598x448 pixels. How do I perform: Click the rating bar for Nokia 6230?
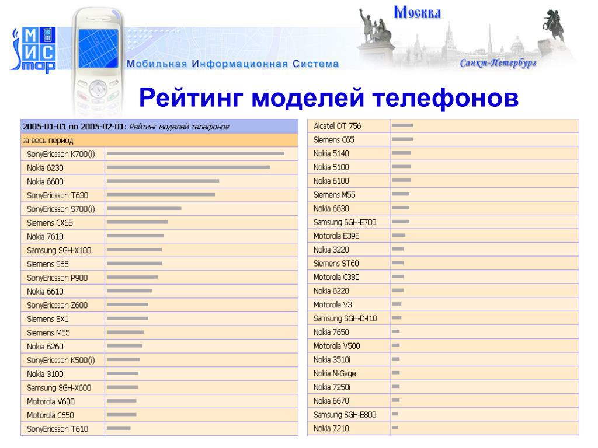189,167
